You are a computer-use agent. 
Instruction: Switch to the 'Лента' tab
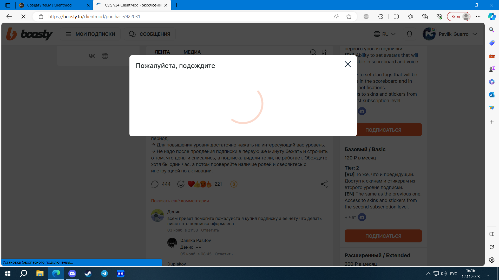coord(162,52)
